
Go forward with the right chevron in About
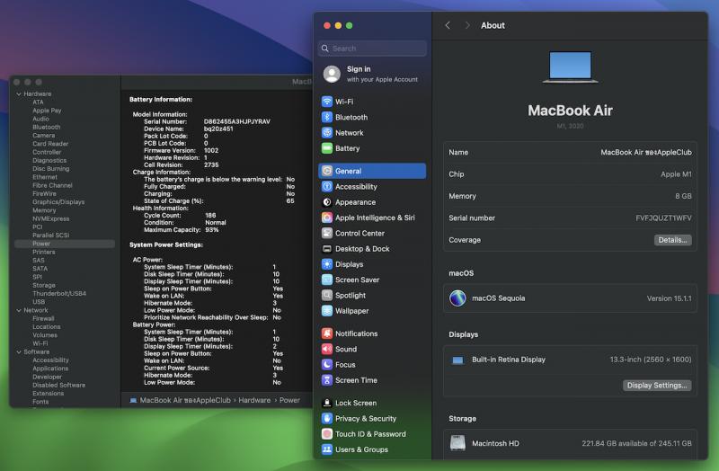[467, 25]
